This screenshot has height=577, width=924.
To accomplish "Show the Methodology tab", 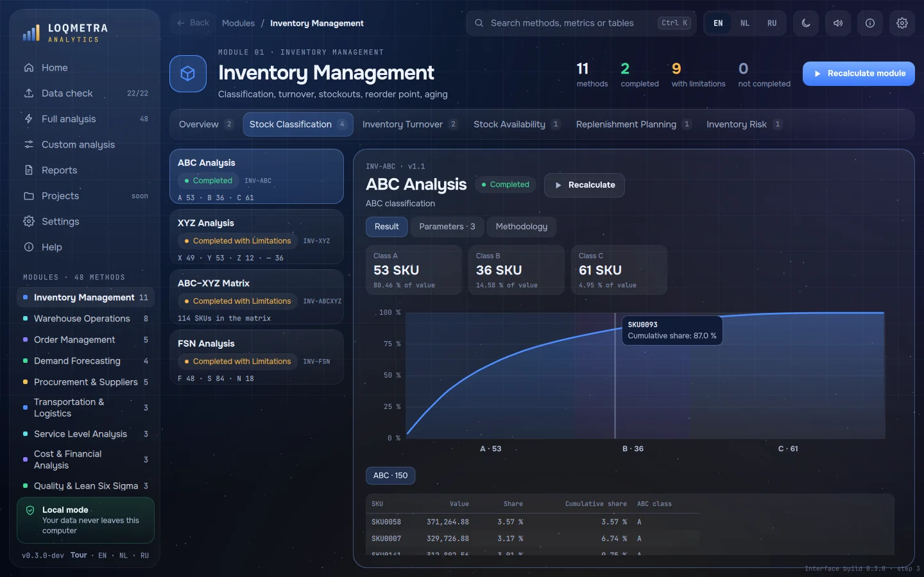I will [522, 227].
